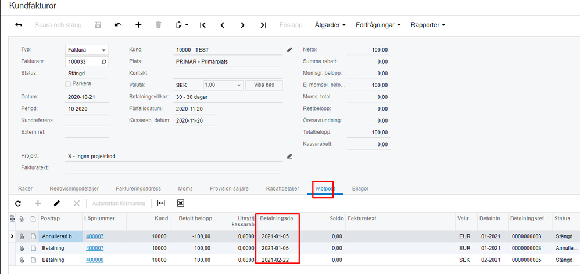Add new invoice with plus icon
The height and width of the screenshot is (274, 580).
[x=138, y=25]
